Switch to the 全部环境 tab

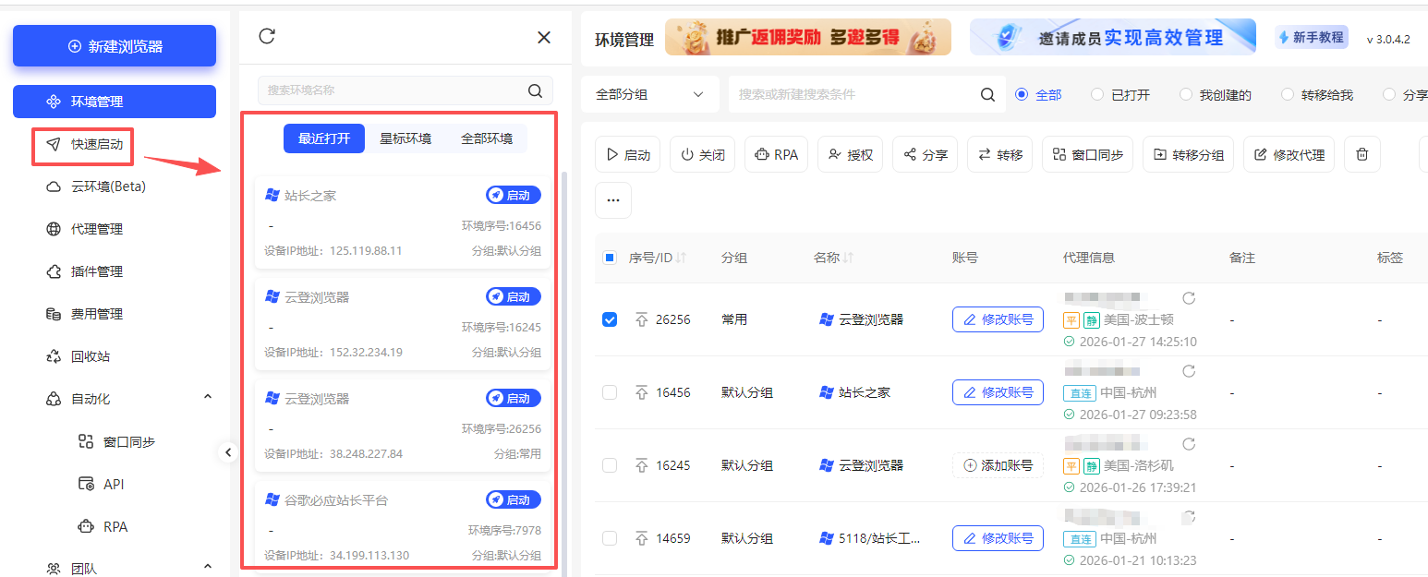tap(487, 138)
